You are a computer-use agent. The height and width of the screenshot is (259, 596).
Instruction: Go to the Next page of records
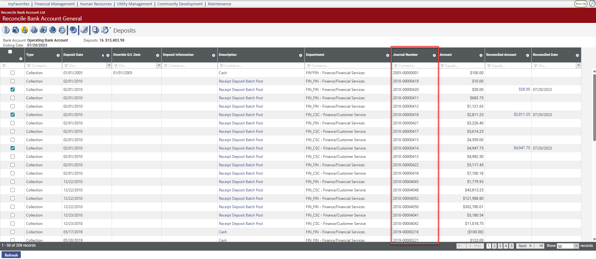pos(524,246)
